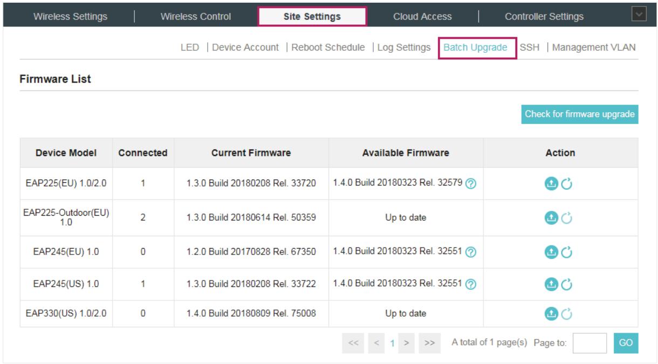This screenshot has height=364, width=658.
Task: Open Controller Settings tab
Action: click(544, 16)
